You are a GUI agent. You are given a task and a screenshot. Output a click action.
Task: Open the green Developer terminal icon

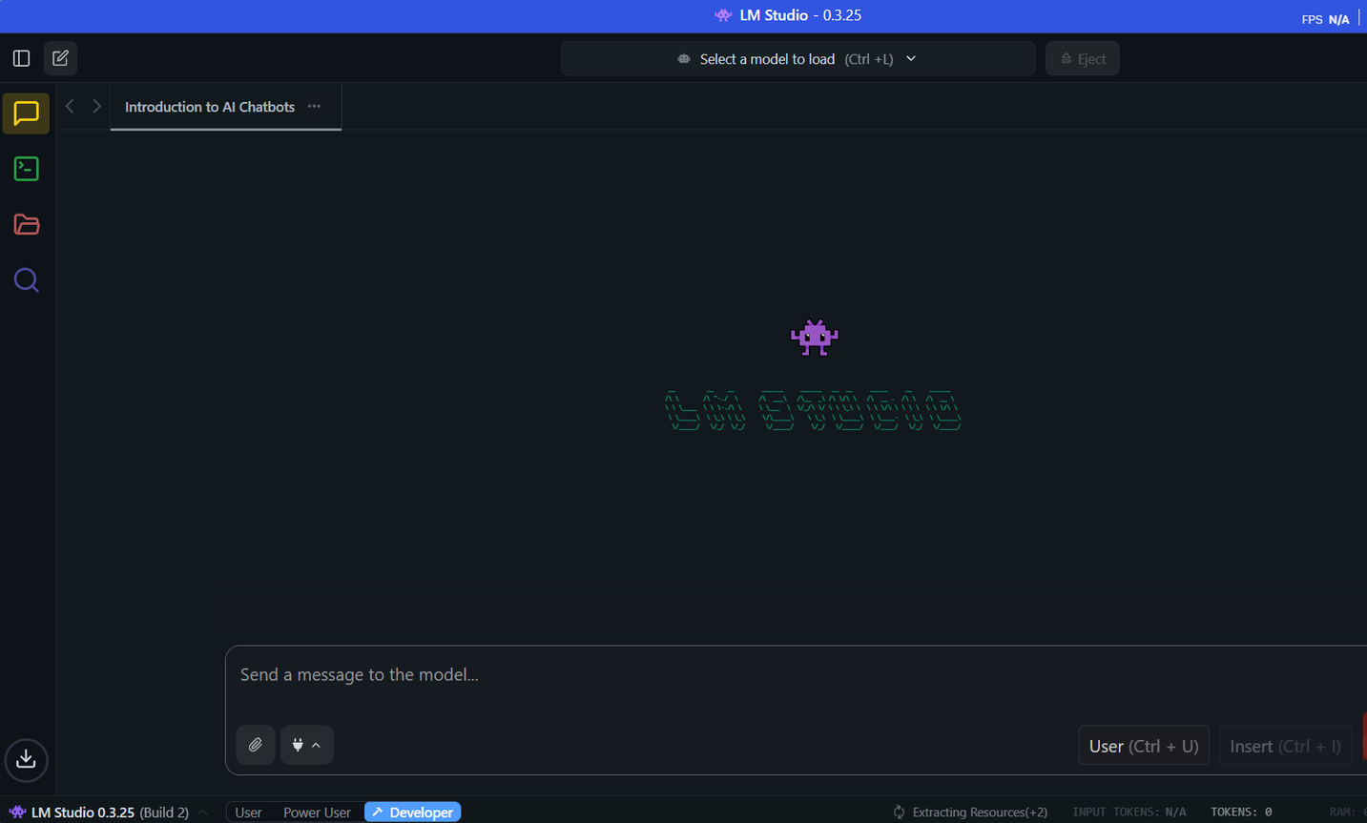27,169
